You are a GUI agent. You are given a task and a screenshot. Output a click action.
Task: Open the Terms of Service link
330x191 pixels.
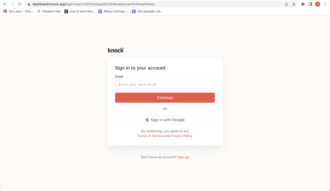150,136
